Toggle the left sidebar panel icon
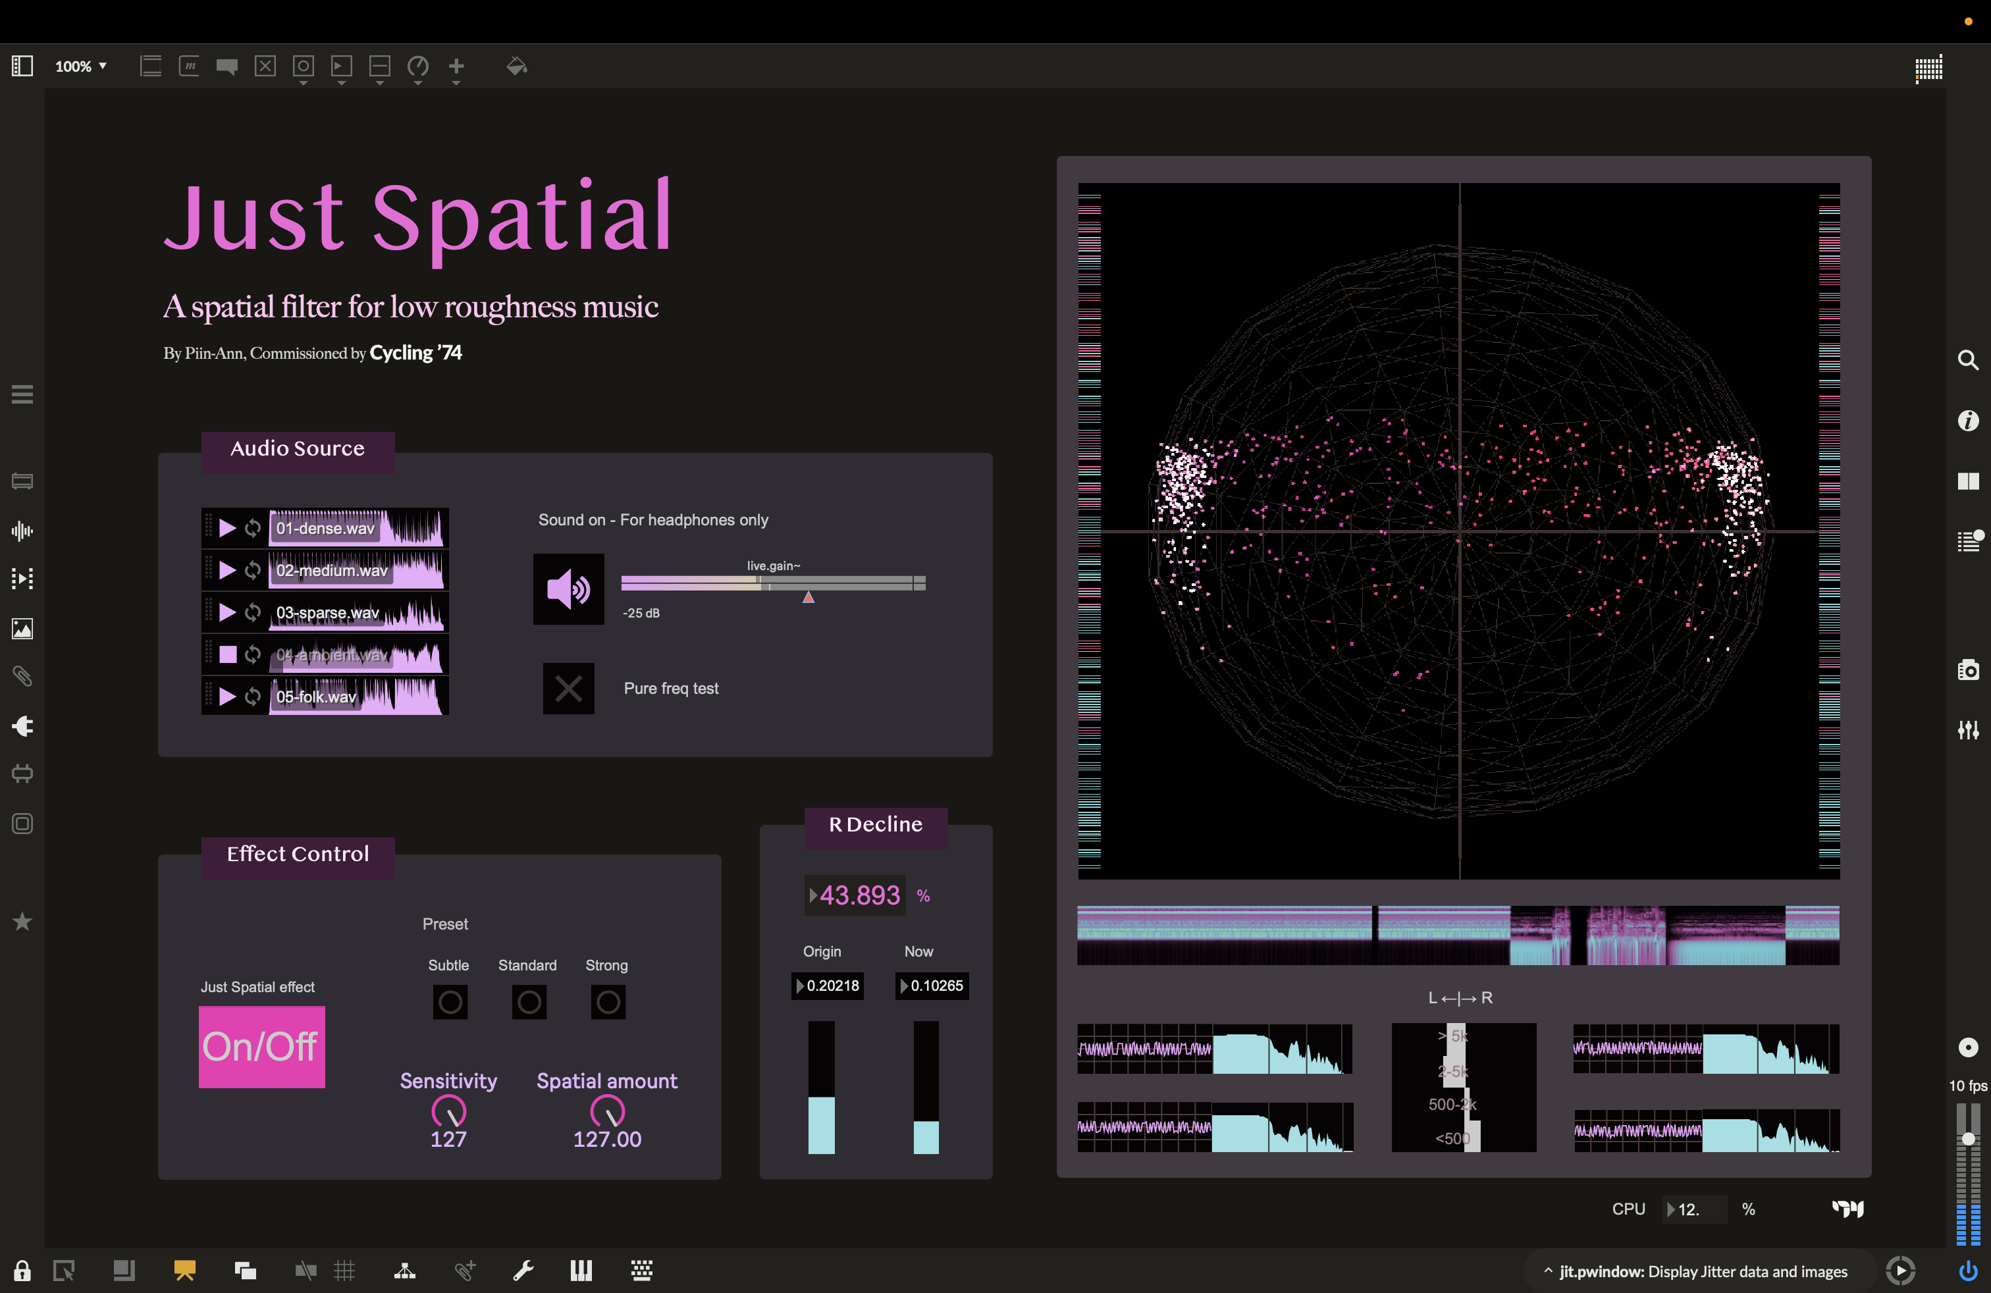The image size is (1991, 1293). [x=22, y=66]
